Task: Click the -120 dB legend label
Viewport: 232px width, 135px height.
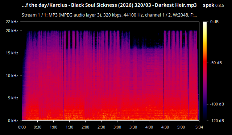Action: (x=217, y=121)
